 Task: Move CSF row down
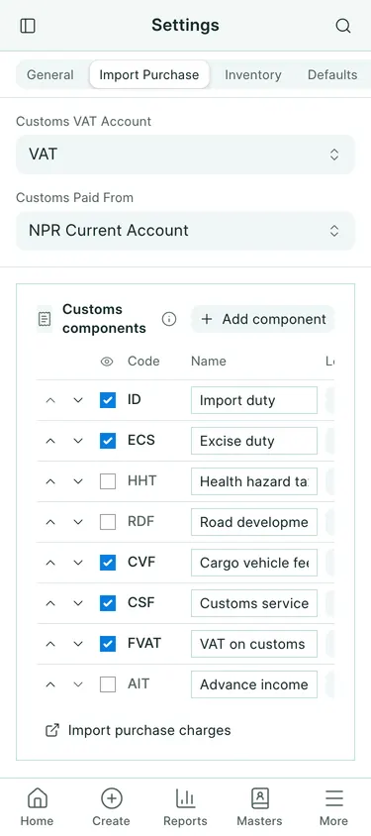[78, 603]
